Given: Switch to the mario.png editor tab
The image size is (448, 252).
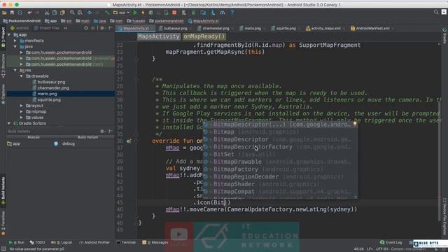Looking at the screenshot, I should (252, 28).
